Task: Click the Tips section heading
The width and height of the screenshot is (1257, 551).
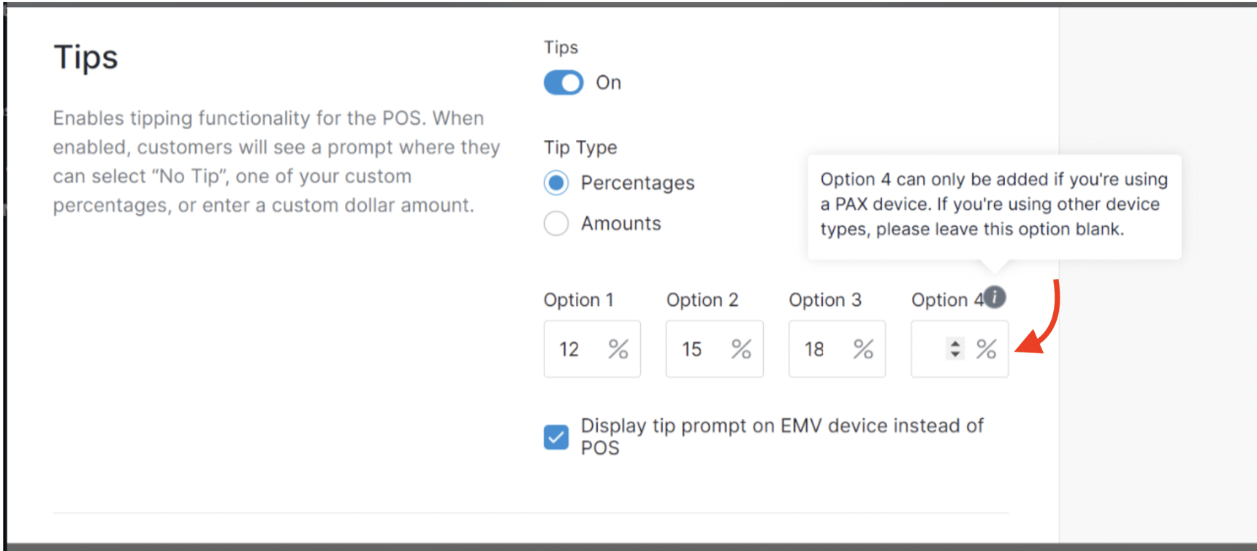Action: pos(86,57)
